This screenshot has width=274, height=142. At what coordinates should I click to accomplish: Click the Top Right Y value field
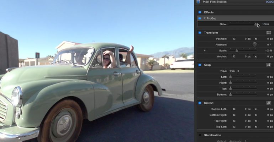coord(270,121)
